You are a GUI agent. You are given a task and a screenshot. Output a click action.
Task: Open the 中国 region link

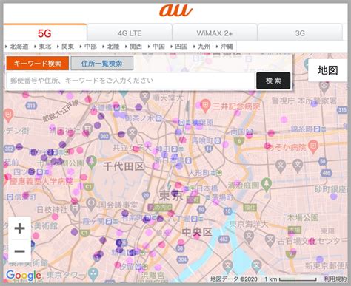tap(158, 47)
